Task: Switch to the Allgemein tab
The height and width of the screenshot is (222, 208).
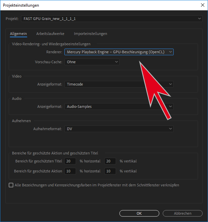Action: (18, 34)
